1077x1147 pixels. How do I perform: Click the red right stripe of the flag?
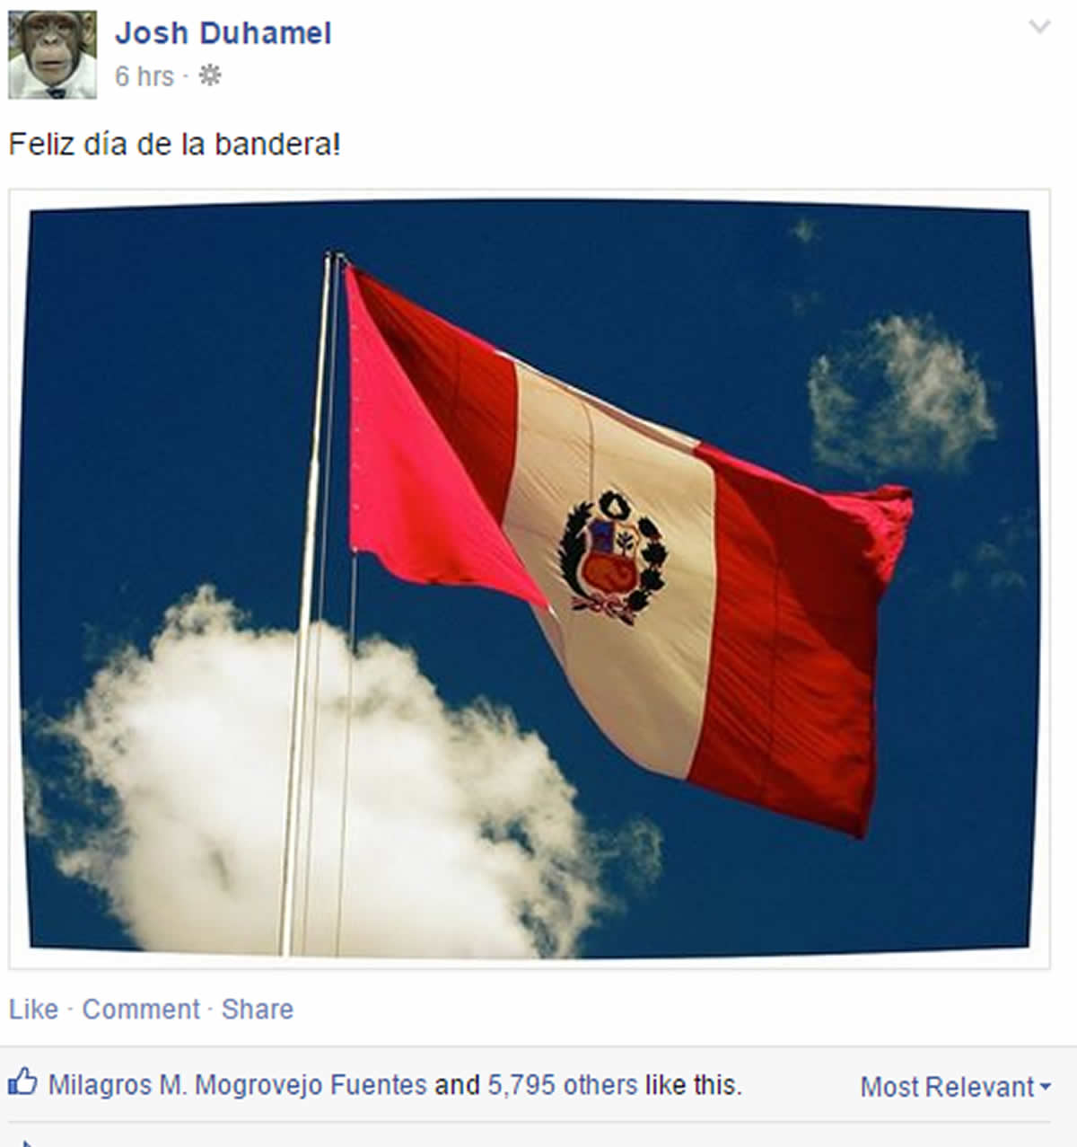pyautogui.click(x=790, y=629)
